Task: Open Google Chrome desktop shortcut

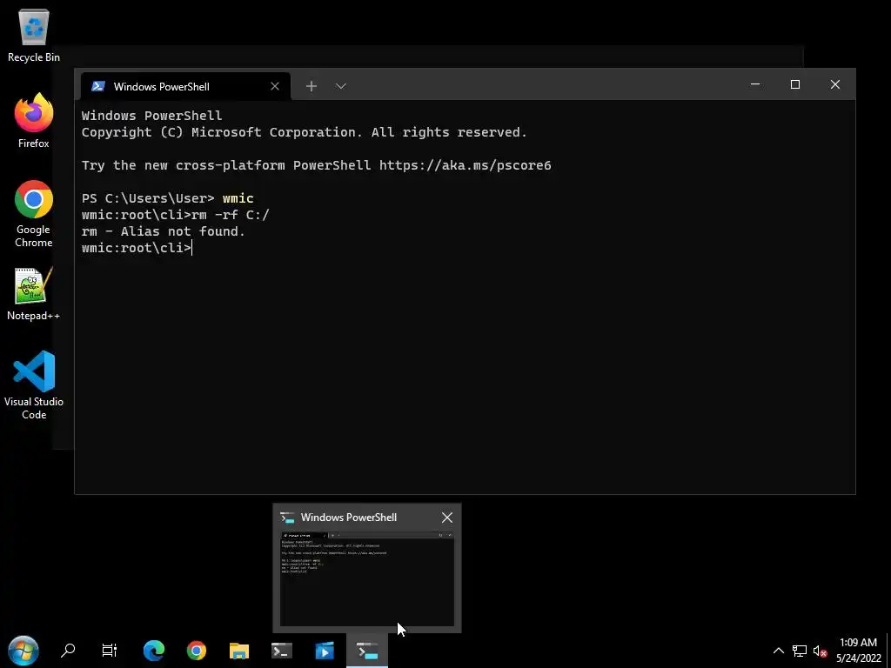Action: 34,214
